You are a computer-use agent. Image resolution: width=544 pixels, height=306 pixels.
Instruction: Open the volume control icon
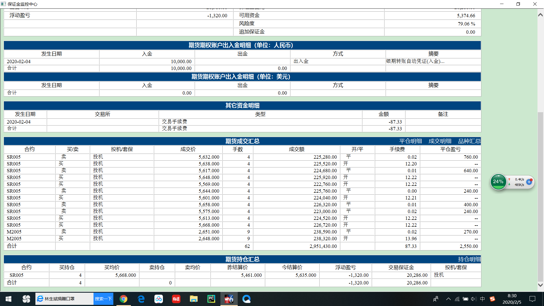tap(473, 299)
